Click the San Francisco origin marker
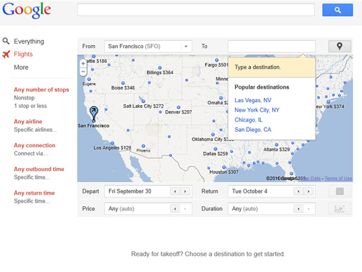Screen dimensions: 362x272 click(93, 113)
